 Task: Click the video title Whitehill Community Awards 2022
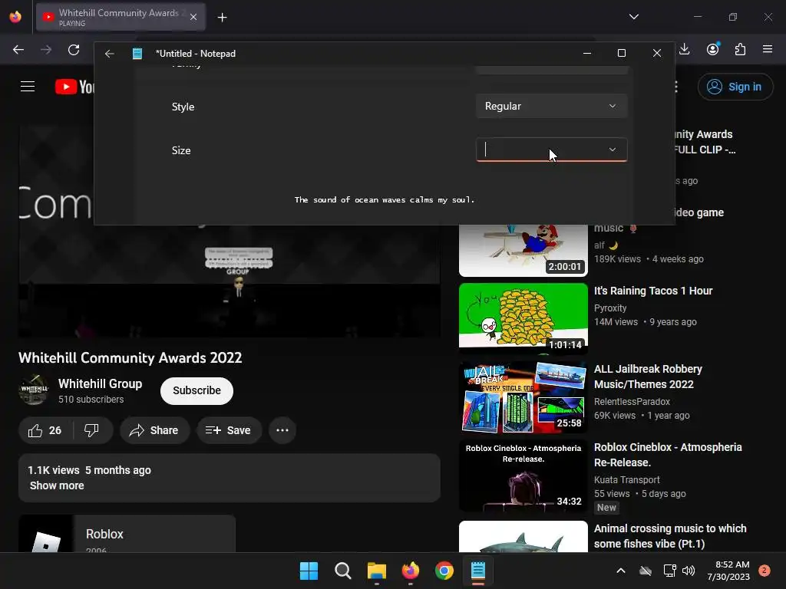(130, 357)
